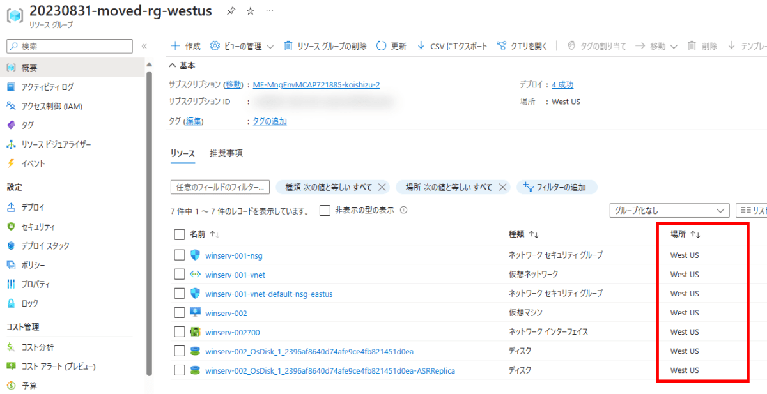Remove the 場所 filter chip

pos(502,187)
